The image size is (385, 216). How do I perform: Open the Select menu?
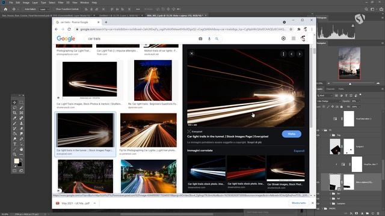coord(52,2)
